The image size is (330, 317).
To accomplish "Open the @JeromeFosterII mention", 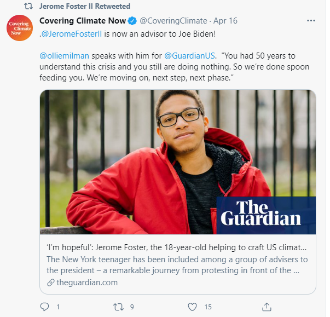I will 71,33.
